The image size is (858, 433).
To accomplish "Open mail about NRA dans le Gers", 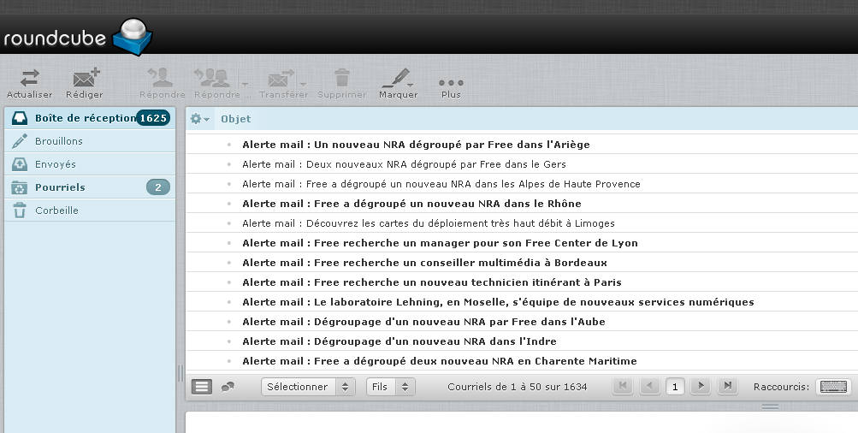I will click(x=522, y=164).
